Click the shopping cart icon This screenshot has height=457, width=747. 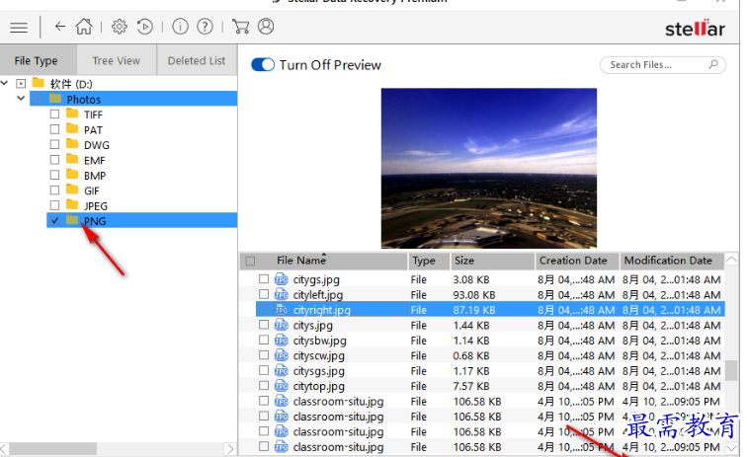[x=240, y=27]
